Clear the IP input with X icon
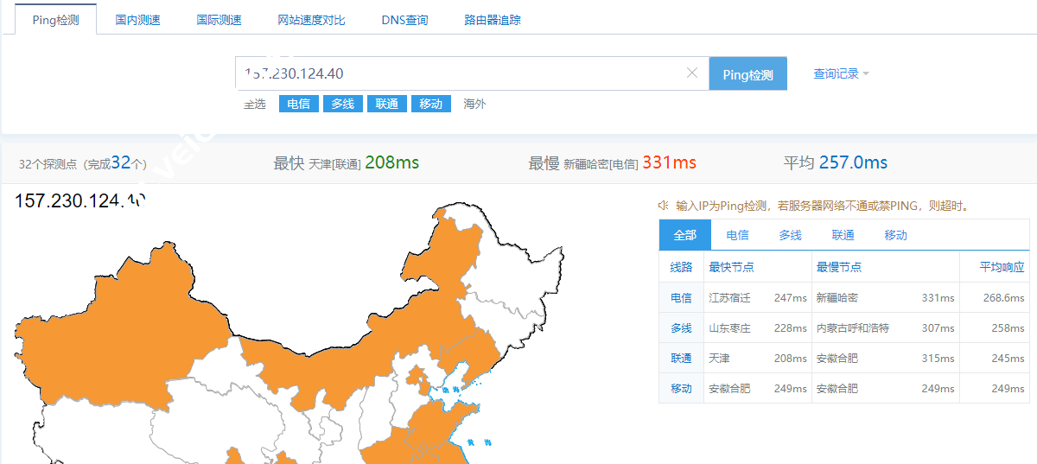This screenshot has height=464, width=1037. [x=692, y=73]
